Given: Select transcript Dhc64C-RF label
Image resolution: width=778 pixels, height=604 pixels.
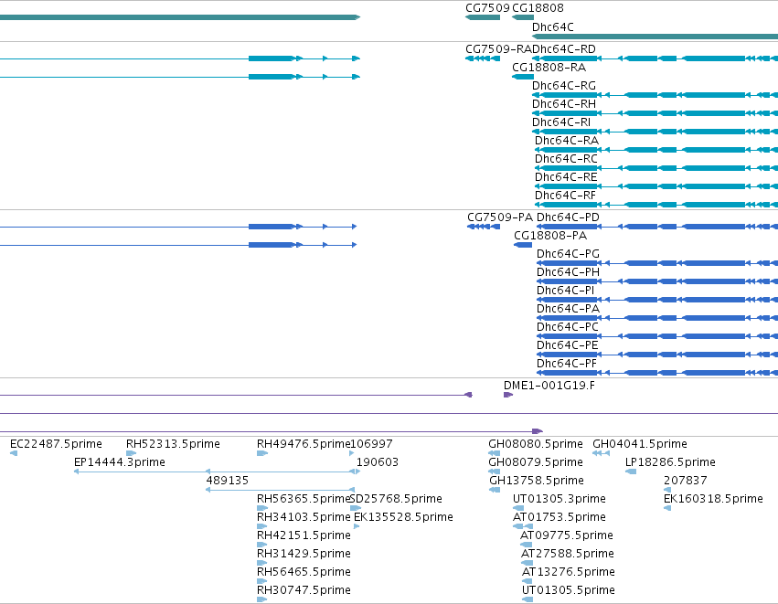Looking at the screenshot, I should (x=565, y=196).
